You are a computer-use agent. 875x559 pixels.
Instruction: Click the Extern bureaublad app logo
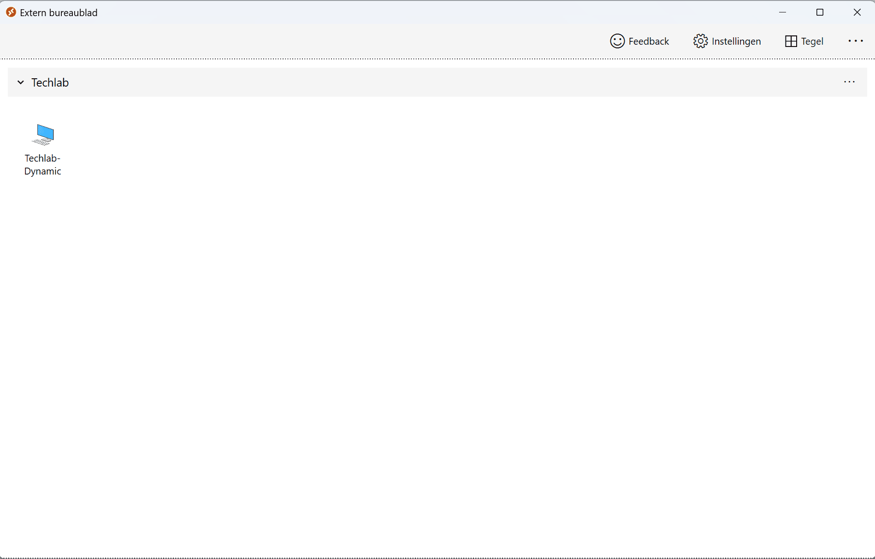click(x=11, y=12)
